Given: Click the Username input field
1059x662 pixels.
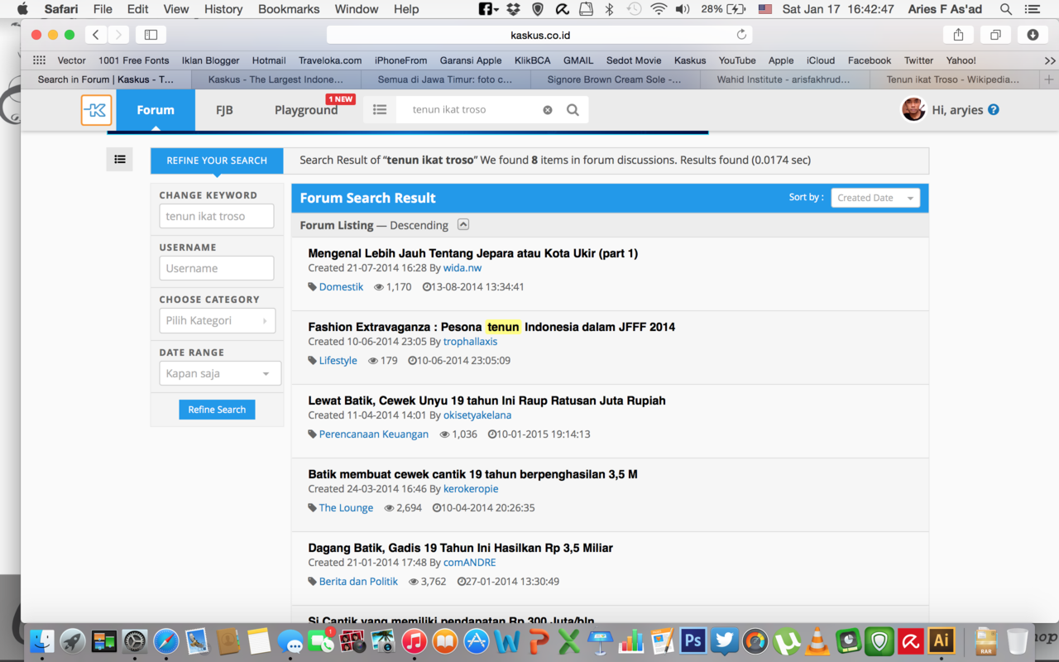Looking at the screenshot, I should click(x=217, y=268).
